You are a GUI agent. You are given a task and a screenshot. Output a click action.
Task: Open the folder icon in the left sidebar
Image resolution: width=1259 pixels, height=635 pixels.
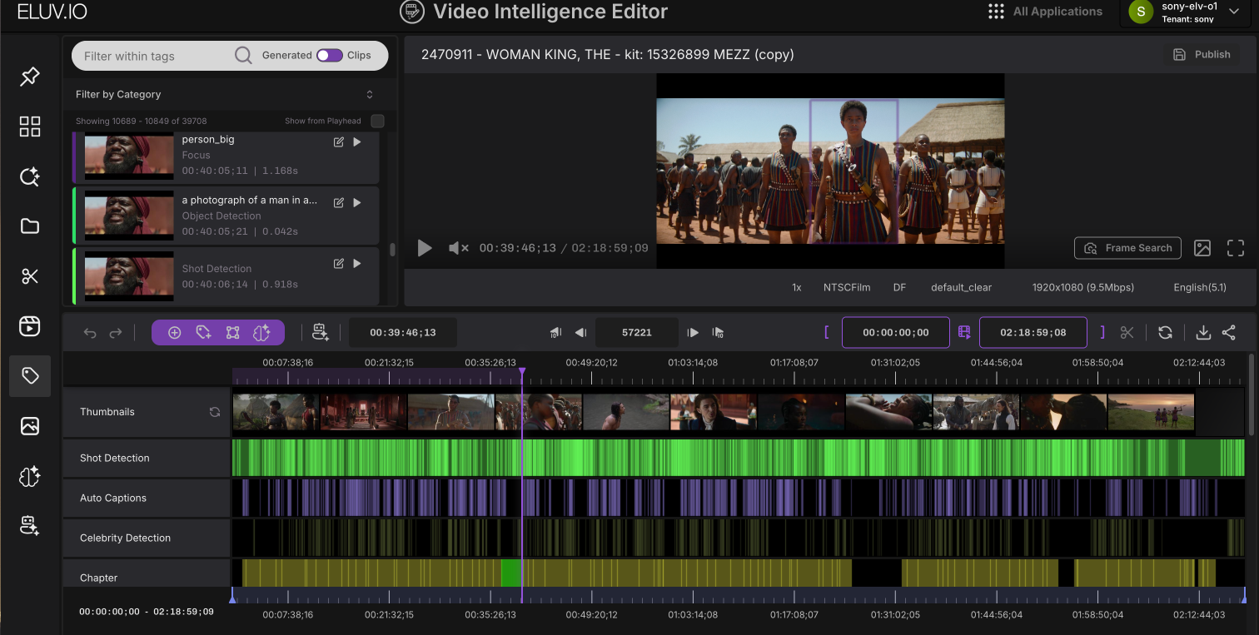pyautogui.click(x=30, y=226)
